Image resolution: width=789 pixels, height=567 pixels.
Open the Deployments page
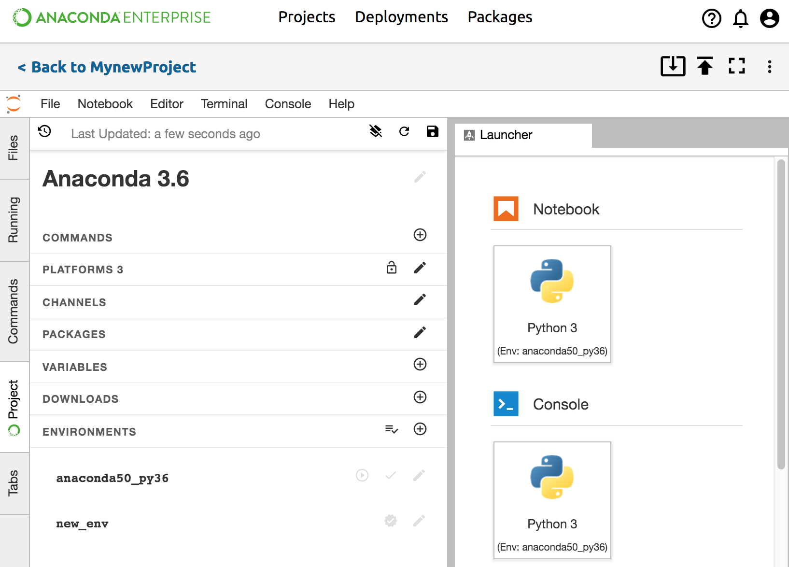pos(401,17)
